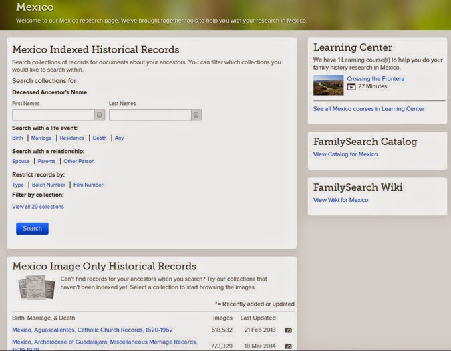Open Crossing the Frontera course
This screenshot has width=451, height=351.
pyautogui.click(x=375, y=78)
